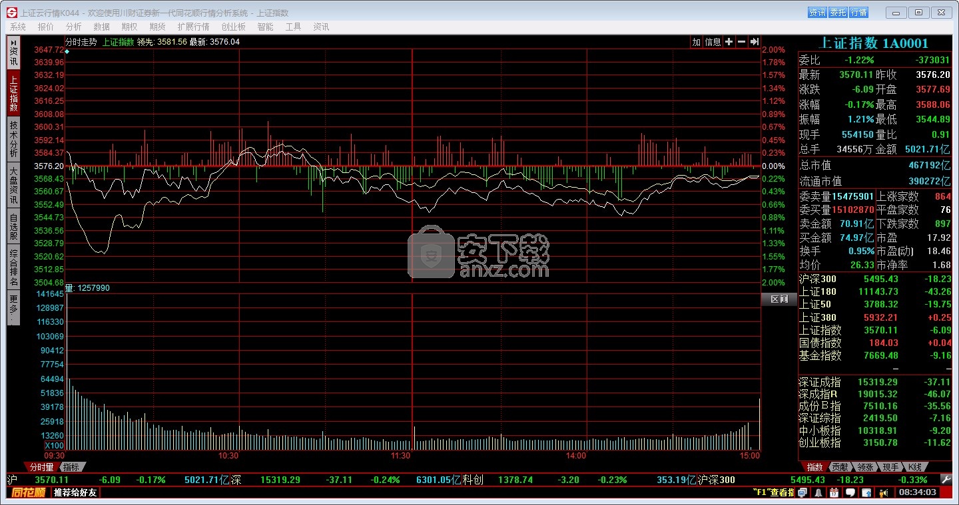Select the 沪深300 row in index list
The image size is (959, 505).
876,279
